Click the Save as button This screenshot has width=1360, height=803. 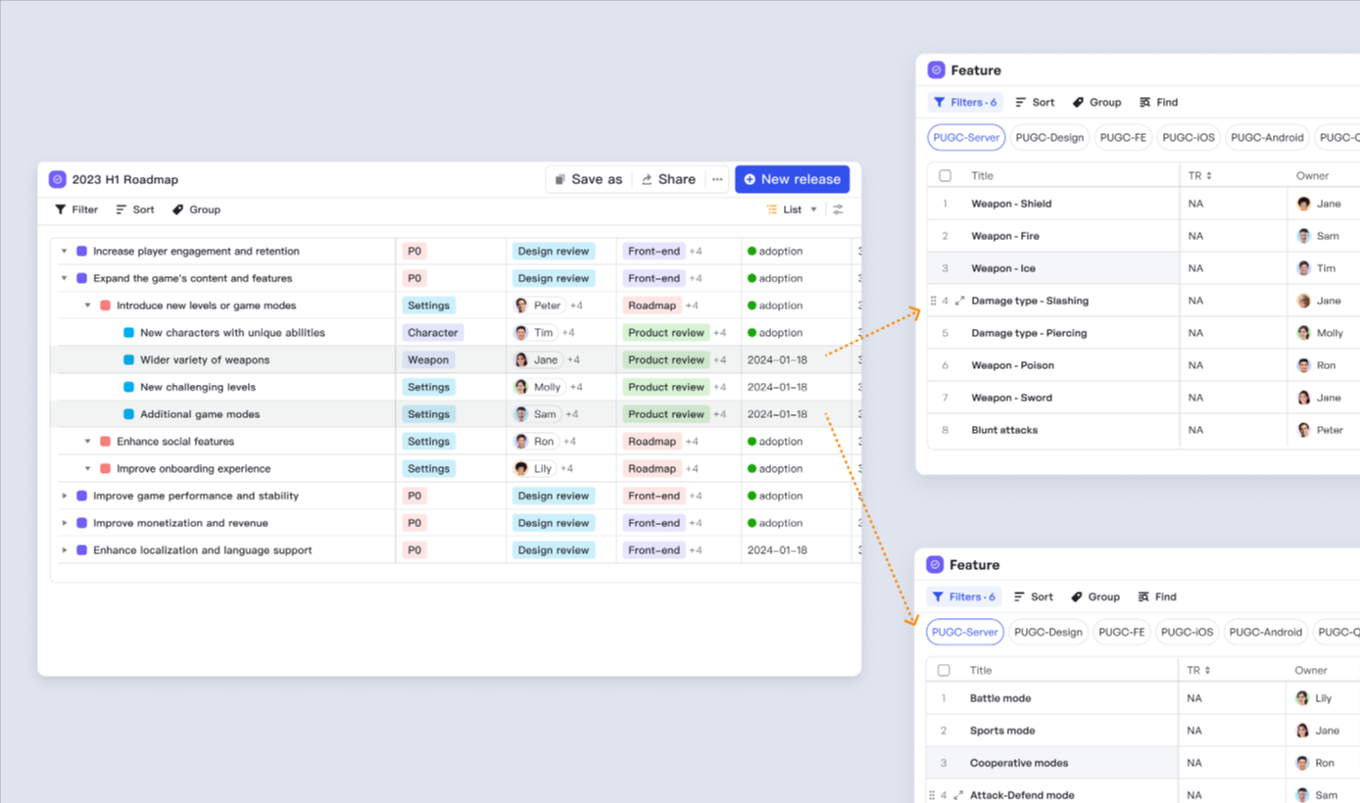click(x=588, y=179)
